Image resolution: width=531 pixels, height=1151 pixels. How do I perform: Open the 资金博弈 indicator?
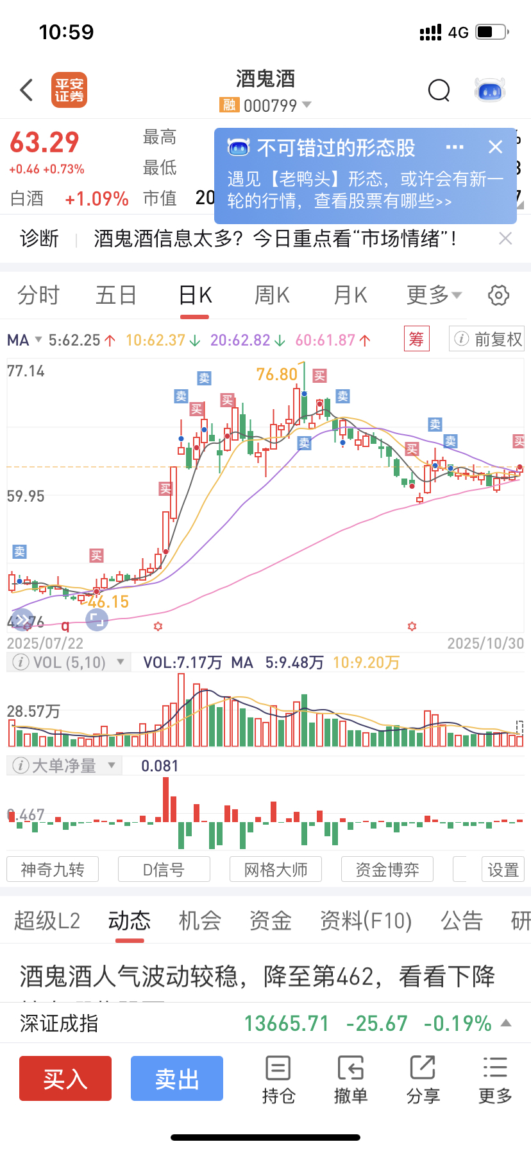[x=387, y=869]
